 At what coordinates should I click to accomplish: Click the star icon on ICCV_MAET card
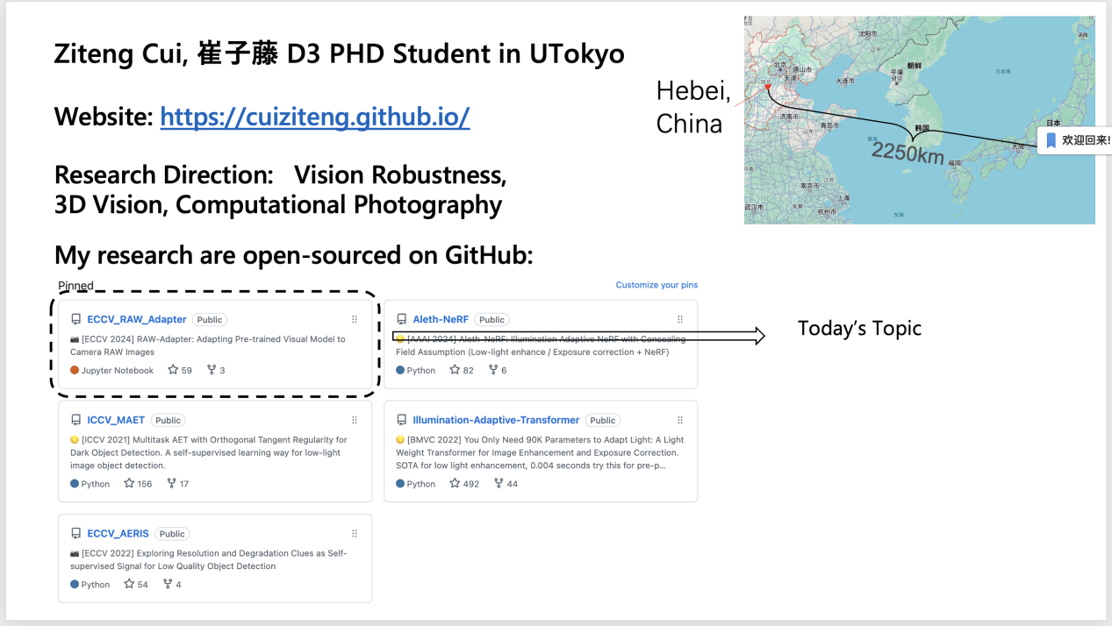click(129, 483)
